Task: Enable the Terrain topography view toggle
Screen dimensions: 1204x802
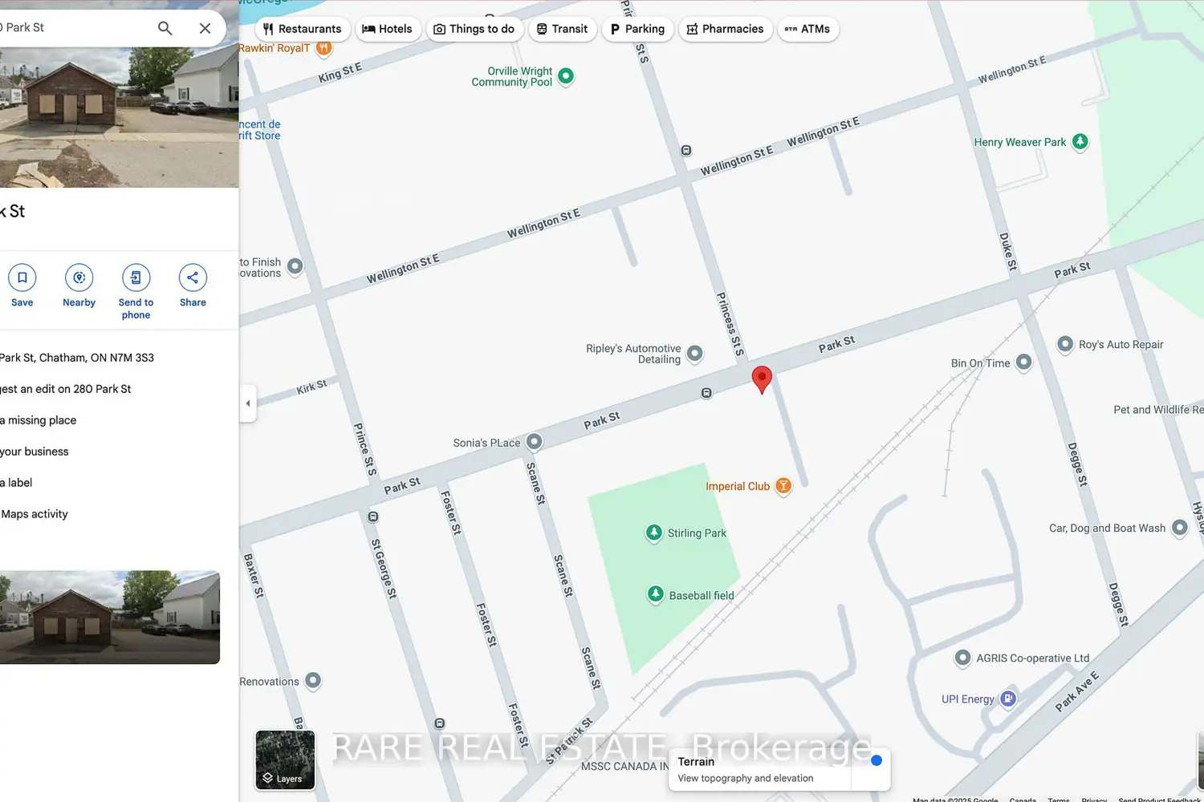Action: (876, 759)
